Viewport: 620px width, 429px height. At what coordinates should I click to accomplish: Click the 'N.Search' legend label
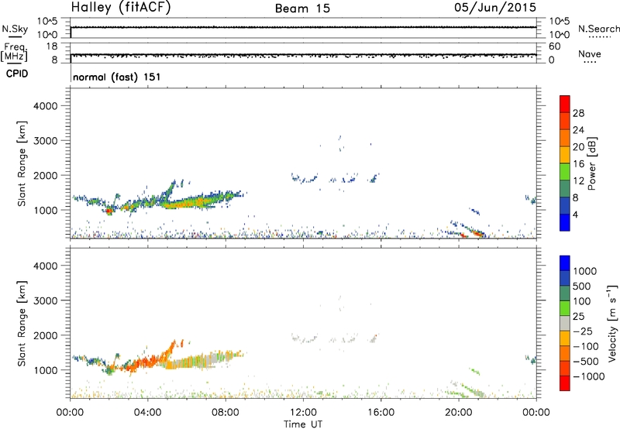pos(598,29)
